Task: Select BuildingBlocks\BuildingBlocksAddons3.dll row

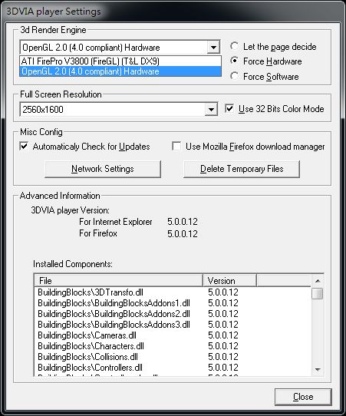Action: pyautogui.click(x=173, y=325)
